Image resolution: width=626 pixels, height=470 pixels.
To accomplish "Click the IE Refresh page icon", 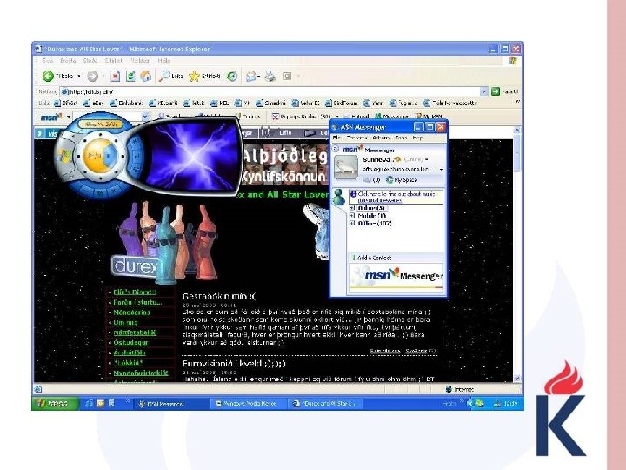I will point(130,76).
